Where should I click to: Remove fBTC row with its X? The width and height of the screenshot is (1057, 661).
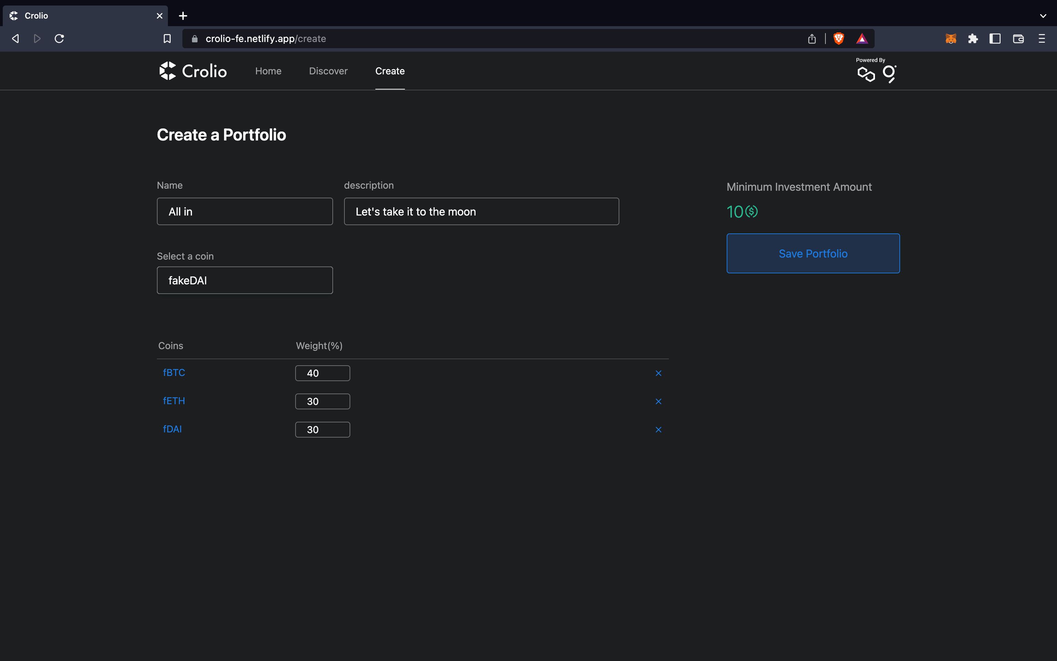coord(658,373)
